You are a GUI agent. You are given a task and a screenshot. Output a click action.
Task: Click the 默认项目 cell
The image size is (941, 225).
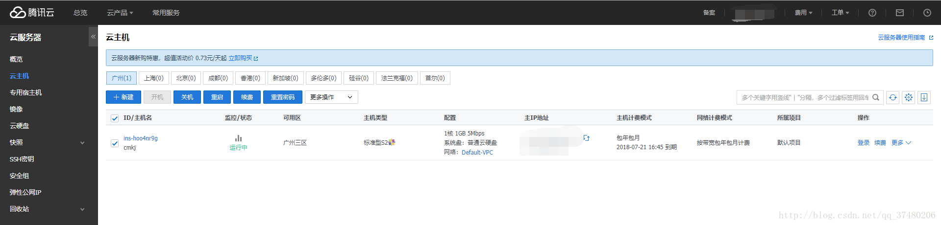coord(789,143)
